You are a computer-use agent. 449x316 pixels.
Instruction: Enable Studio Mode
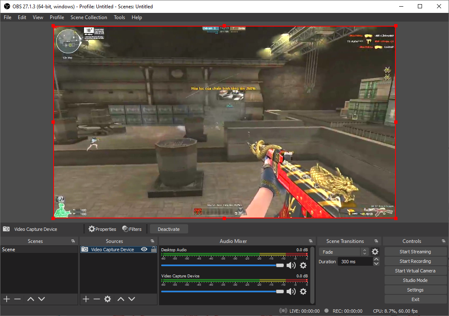pyautogui.click(x=415, y=280)
